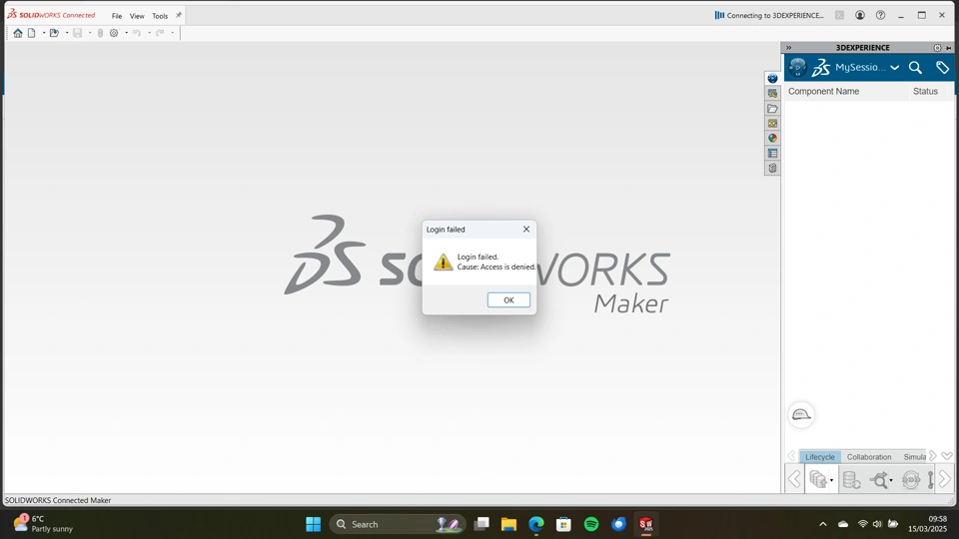Open the Tools menu
Image resolution: width=959 pixels, height=539 pixels.
click(x=160, y=16)
